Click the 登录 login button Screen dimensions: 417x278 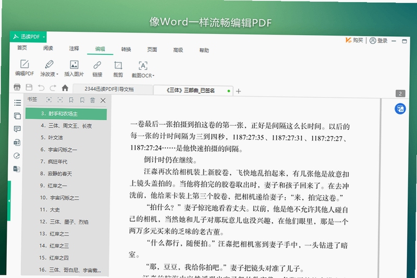point(379,41)
